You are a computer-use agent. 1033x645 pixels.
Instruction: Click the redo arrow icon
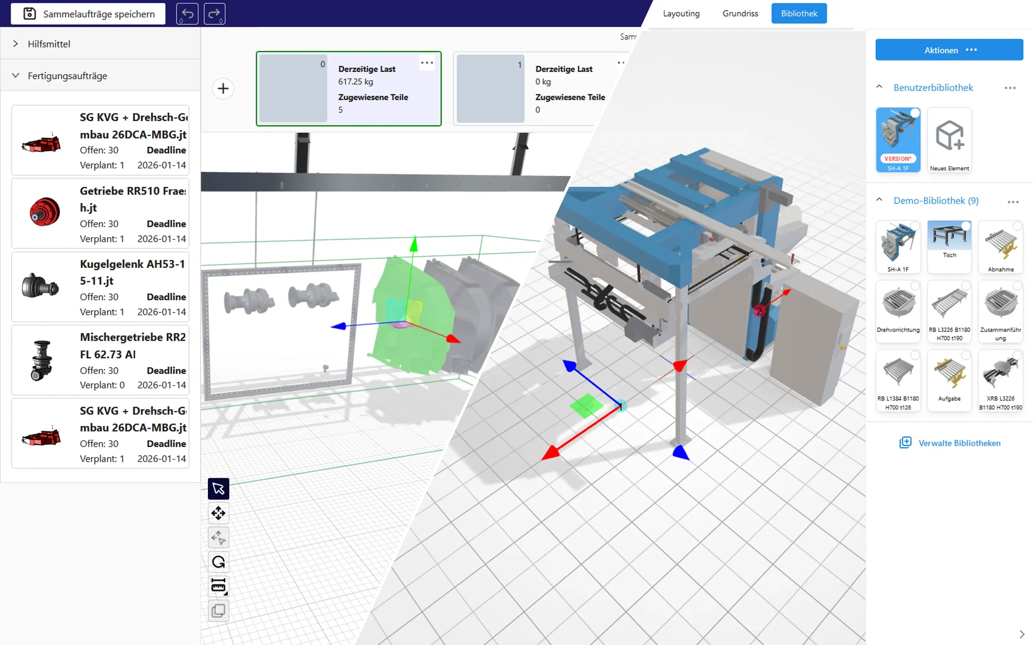point(214,13)
